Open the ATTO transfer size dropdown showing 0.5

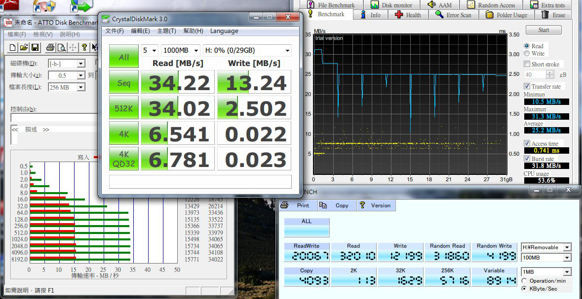pos(67,75)
